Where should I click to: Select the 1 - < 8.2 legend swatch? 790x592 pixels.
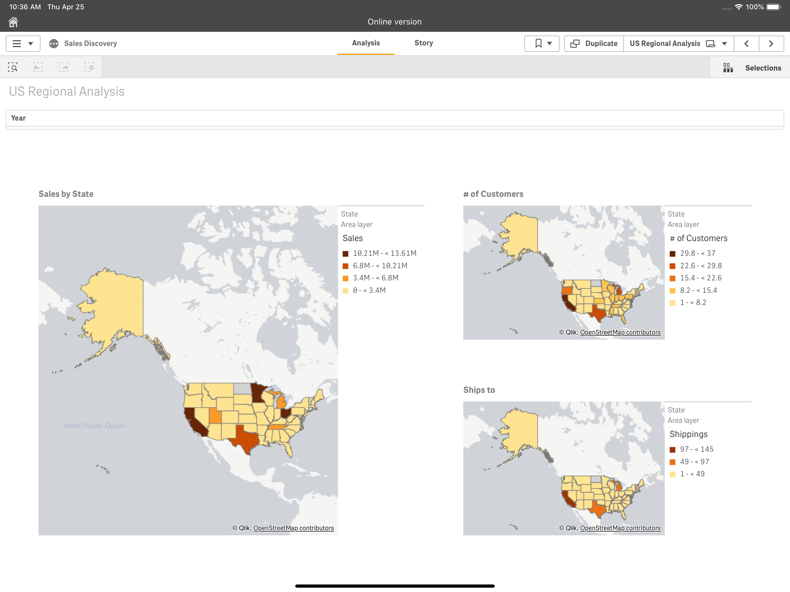[x=673, y=303]
